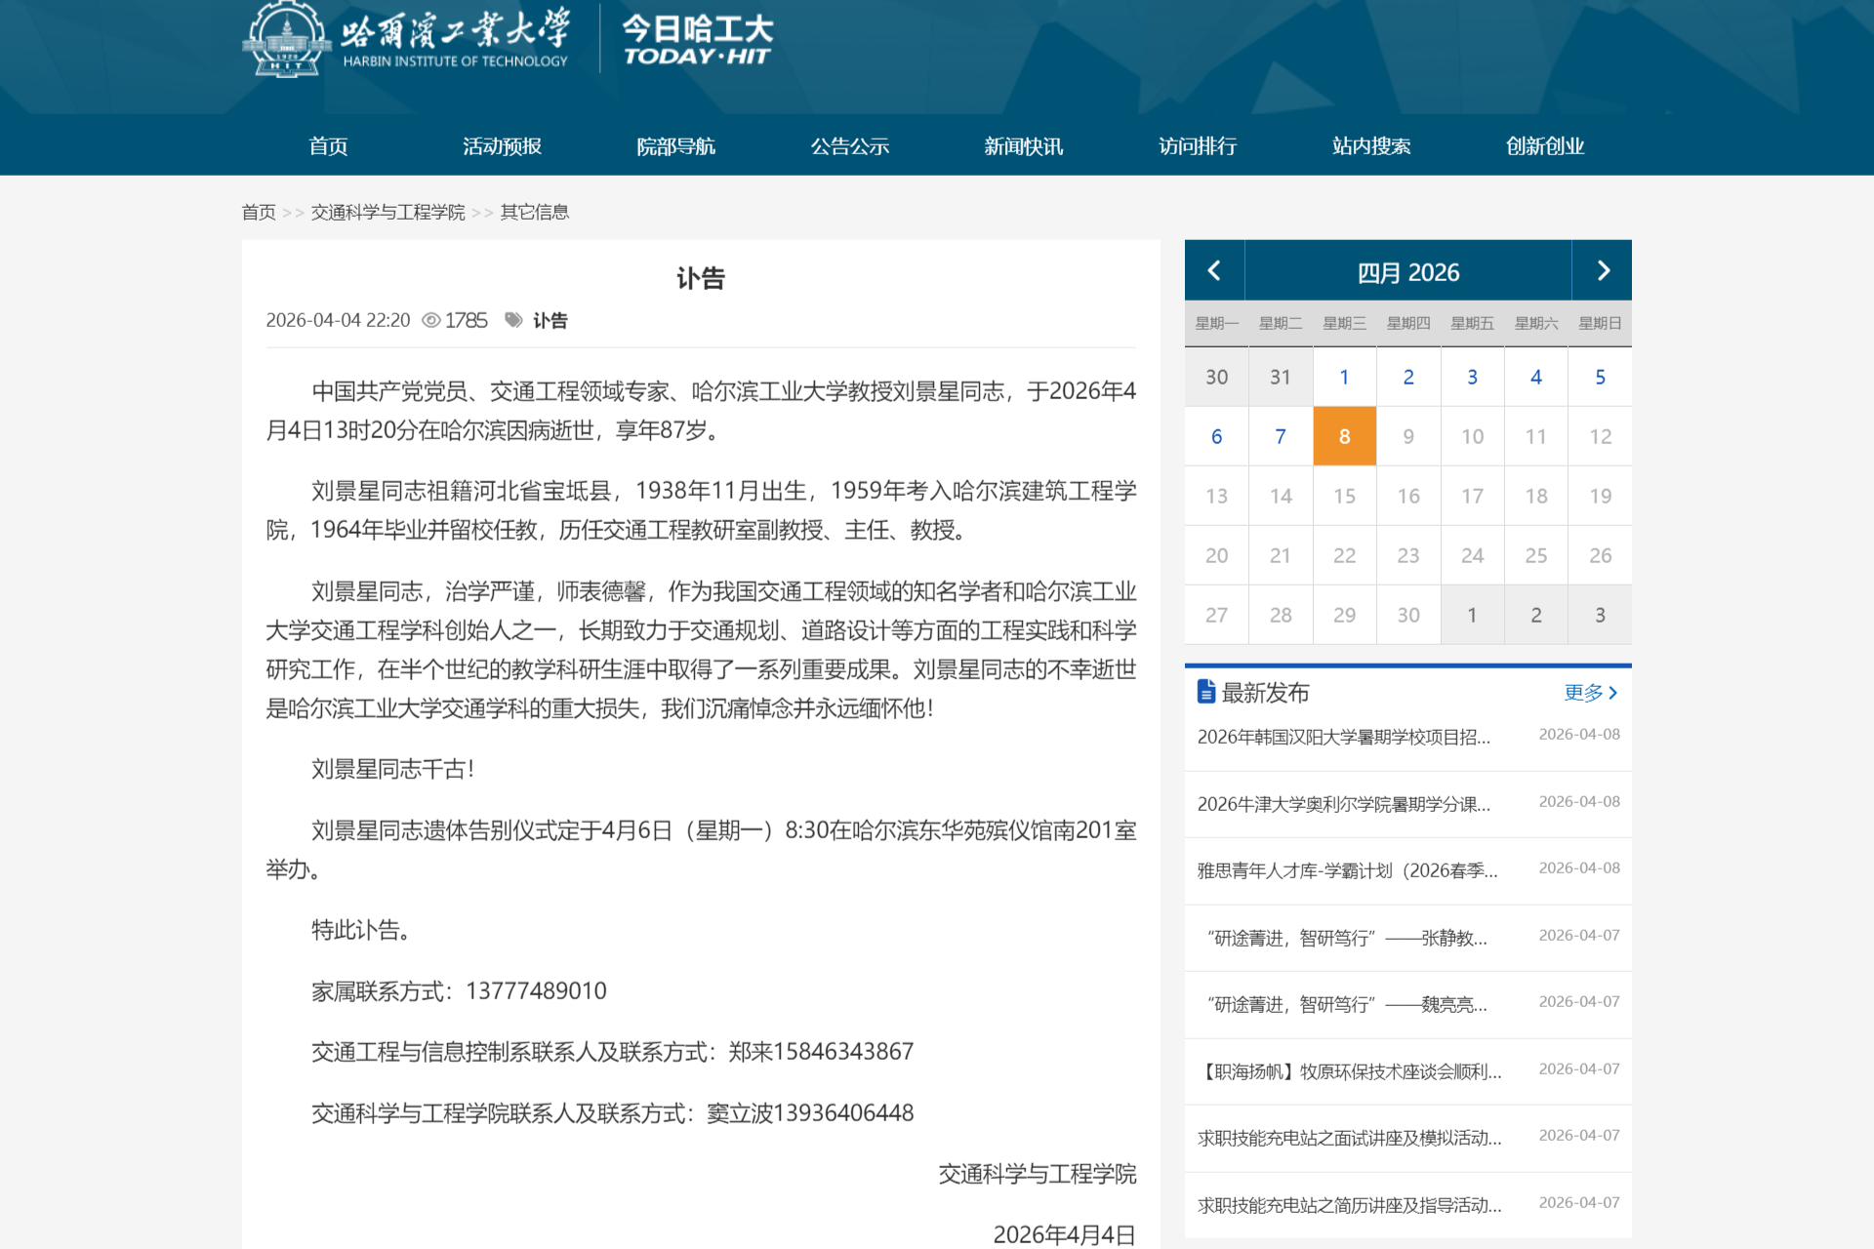
Task: Open the 活动预报 menu item
Action: [x=502, y=146]
